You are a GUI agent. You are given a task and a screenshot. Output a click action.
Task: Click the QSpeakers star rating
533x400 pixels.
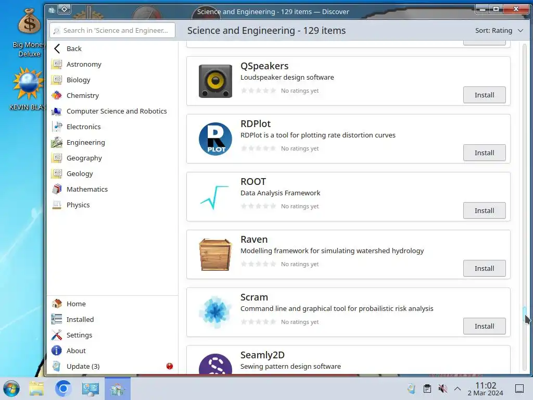[x=258, y=91]
